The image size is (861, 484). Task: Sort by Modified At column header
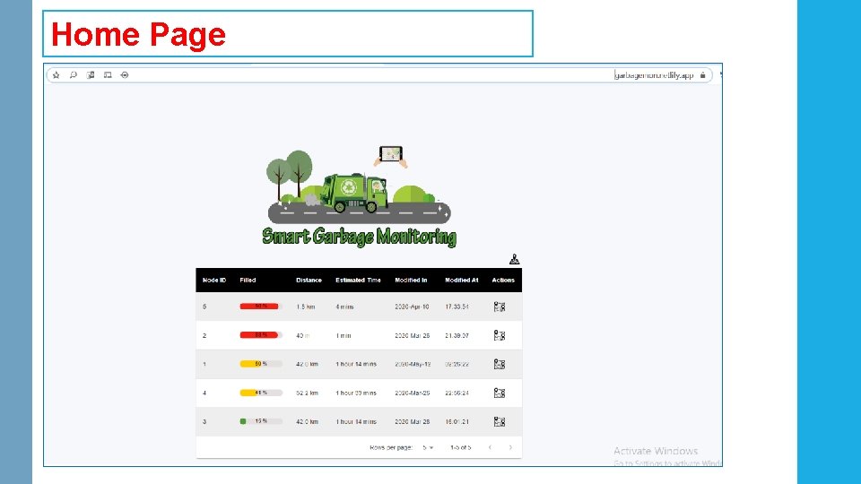click(x=461, y=280)
